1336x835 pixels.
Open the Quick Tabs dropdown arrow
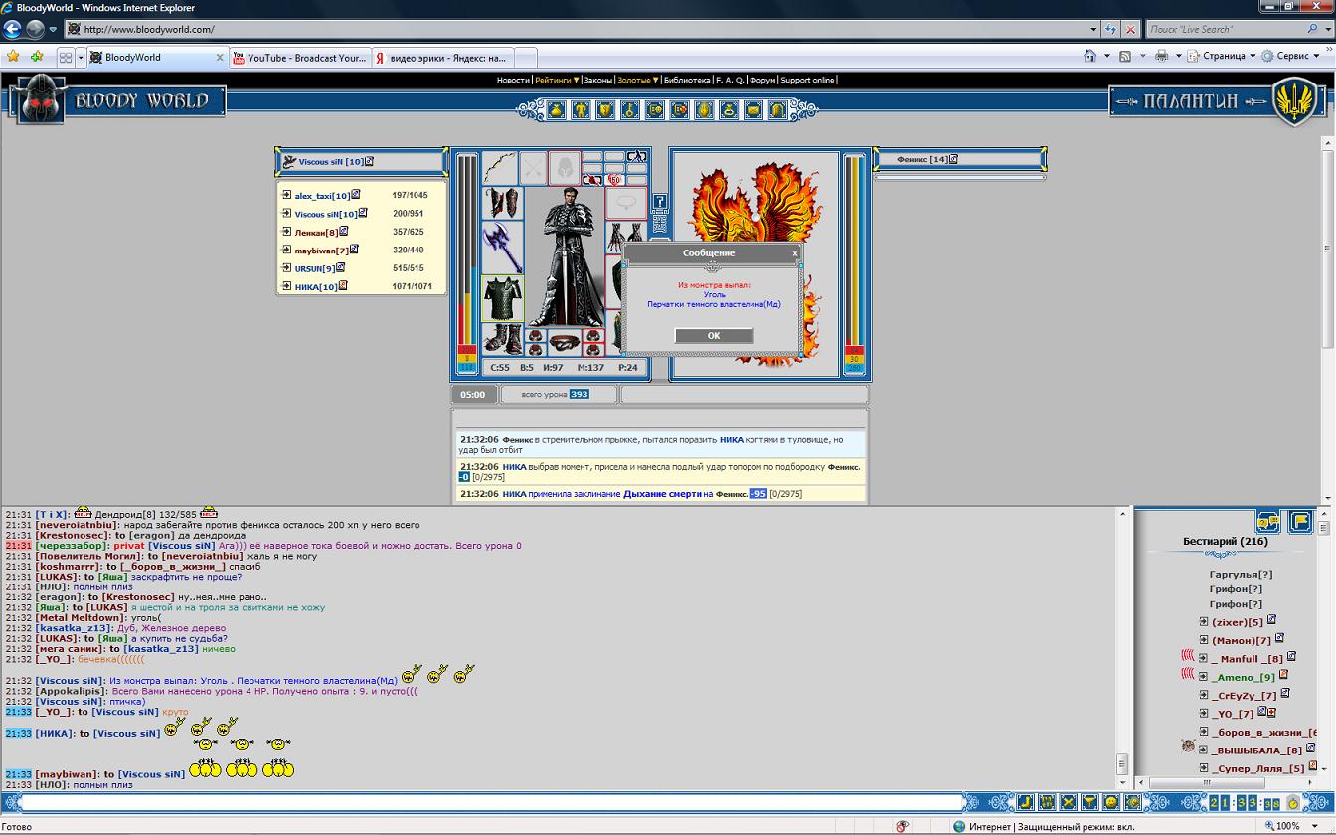(x=81, y=58)
